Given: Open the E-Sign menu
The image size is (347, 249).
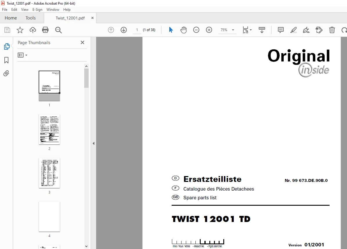Looking at the screenshot, I should [37, 10].
